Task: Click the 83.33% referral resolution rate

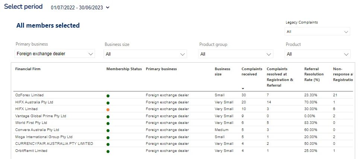Action: [x=311, y=123]
